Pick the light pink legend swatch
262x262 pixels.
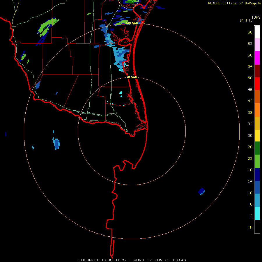coord(257,45)
